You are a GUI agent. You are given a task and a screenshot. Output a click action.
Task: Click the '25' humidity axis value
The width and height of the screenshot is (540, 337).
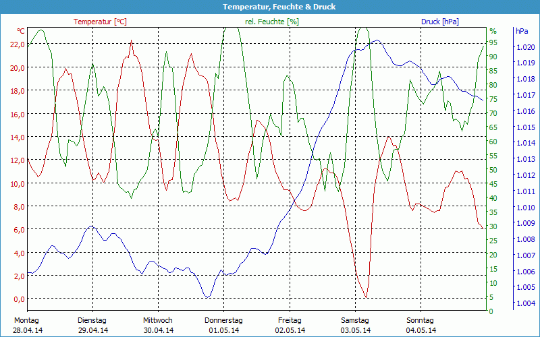[493, 241]
